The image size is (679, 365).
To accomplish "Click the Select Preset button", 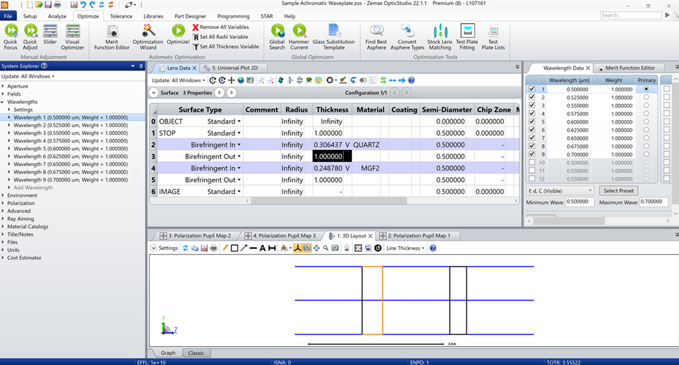I will tap(618, 191).
